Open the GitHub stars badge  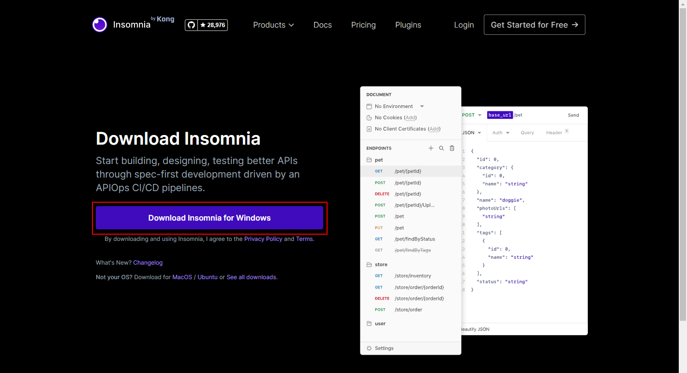[x=206, y=25]
